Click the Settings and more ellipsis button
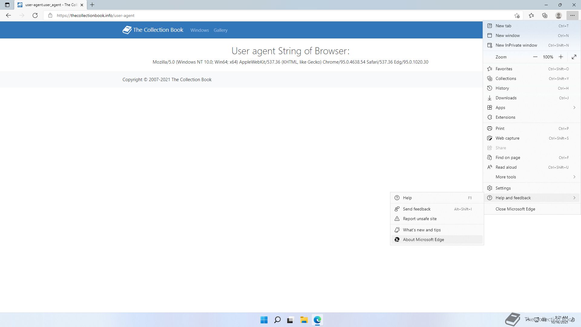581x327 pixels. pos(572,15)
